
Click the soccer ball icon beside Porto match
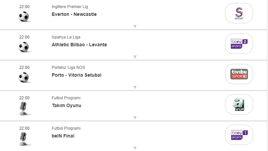[24, 77]
